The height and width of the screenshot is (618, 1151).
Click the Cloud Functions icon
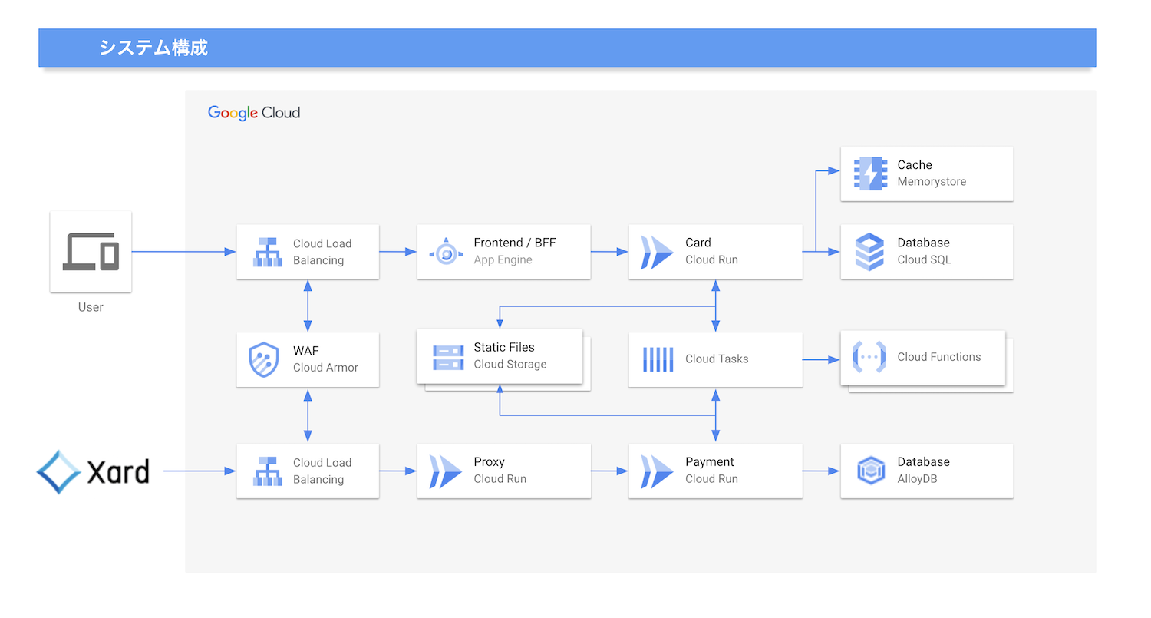click(869, 357)
